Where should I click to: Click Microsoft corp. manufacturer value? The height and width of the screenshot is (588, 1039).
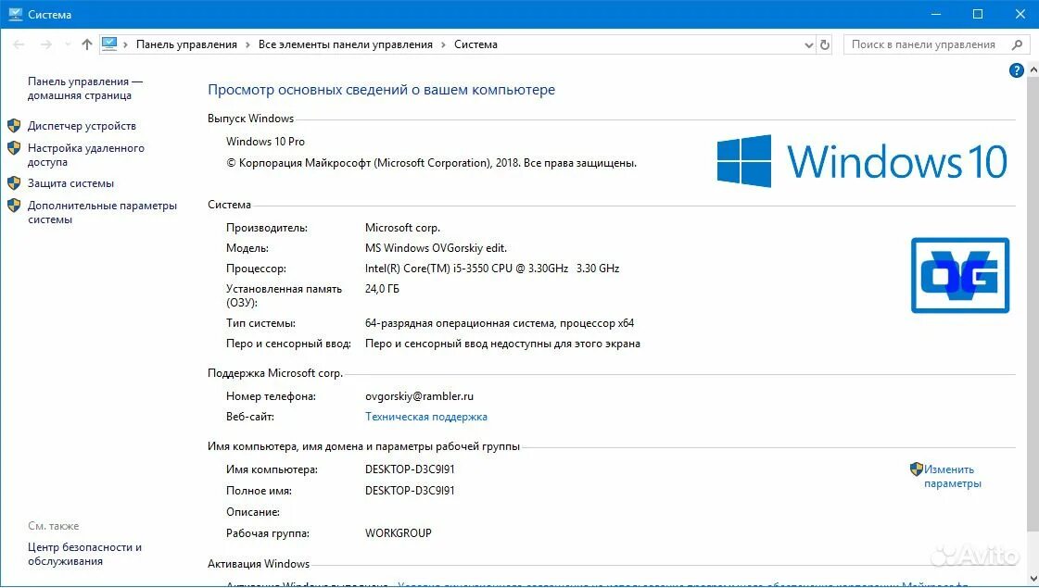(x=403, y=228)
